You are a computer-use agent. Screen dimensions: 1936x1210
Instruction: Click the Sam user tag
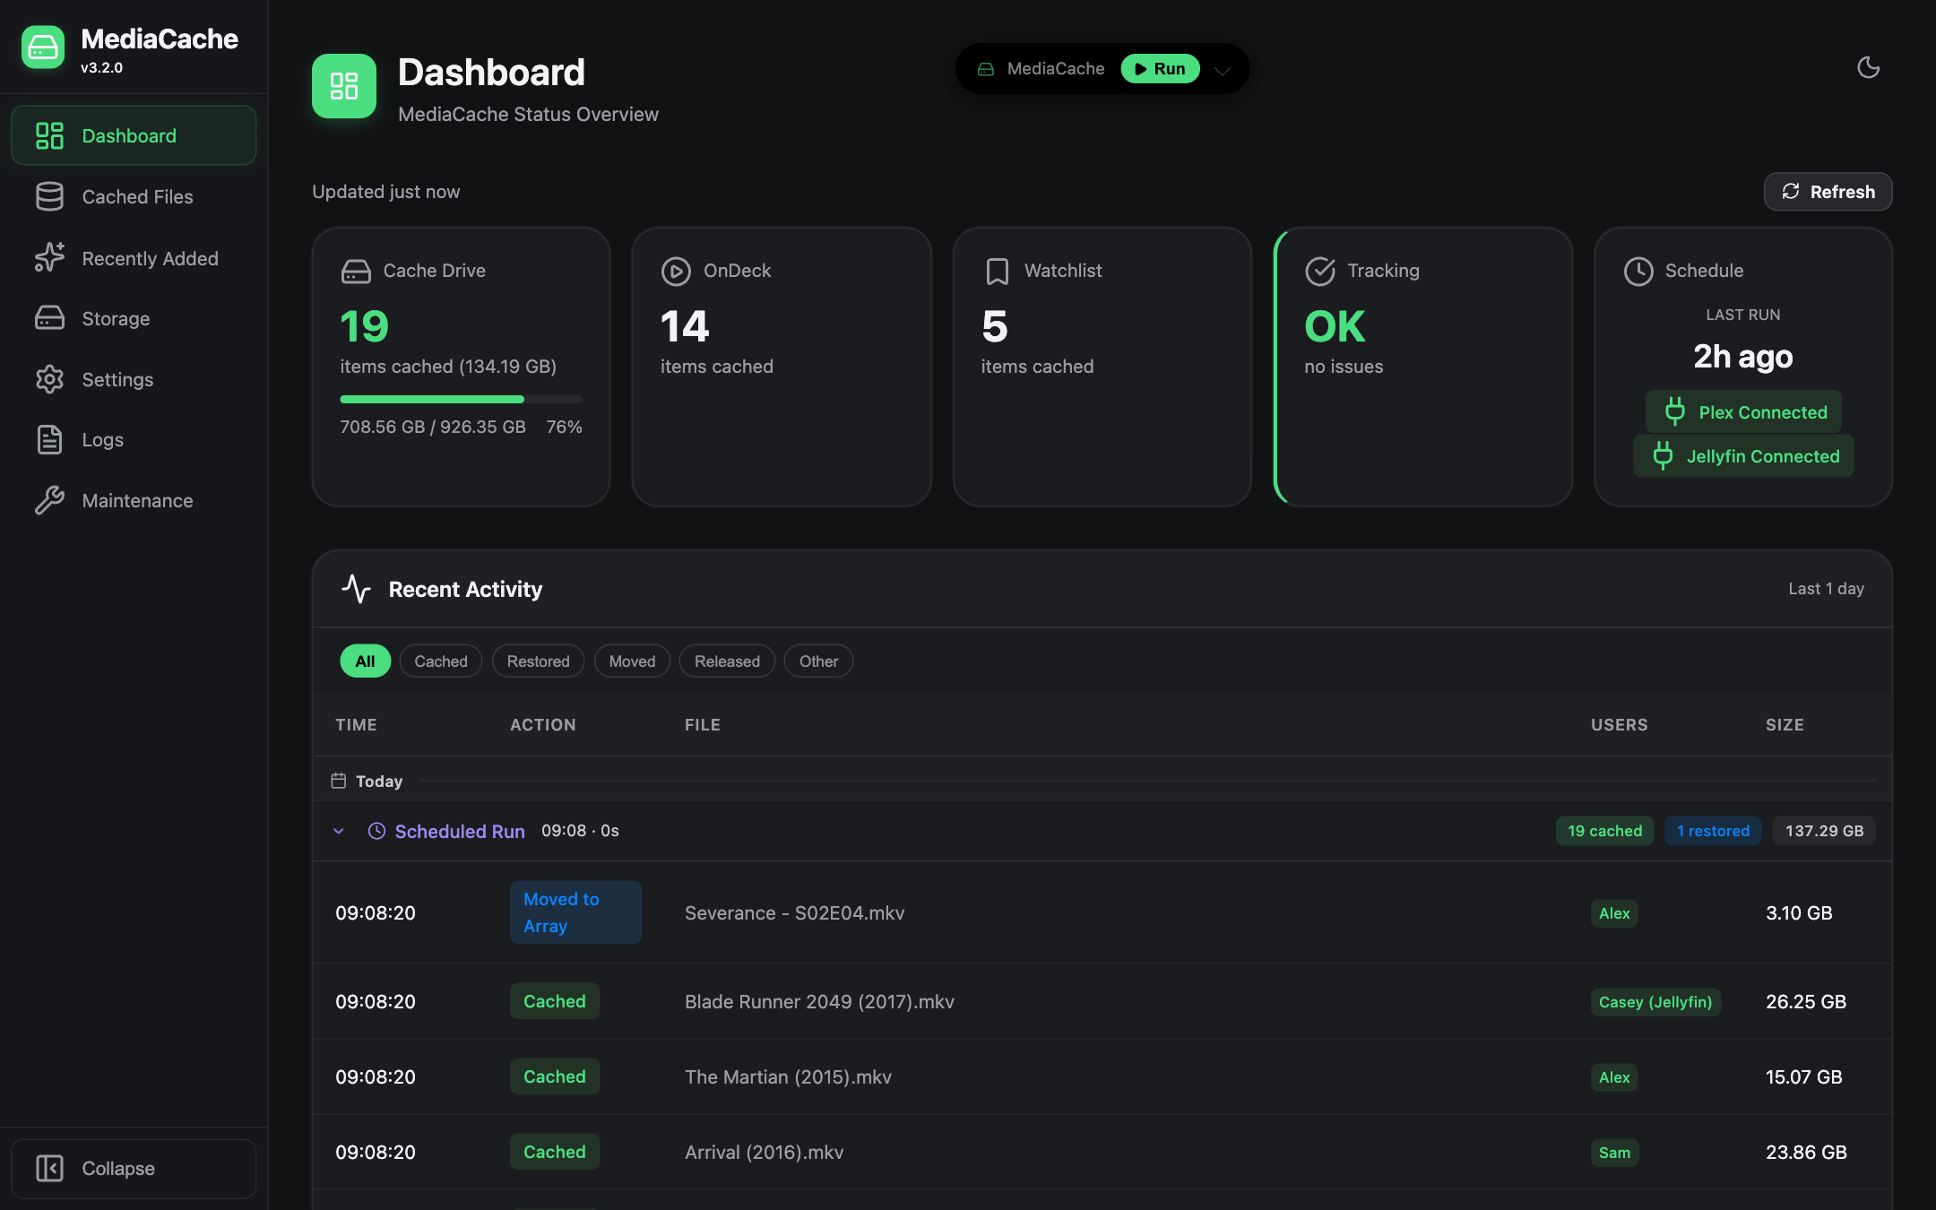1614,1152
